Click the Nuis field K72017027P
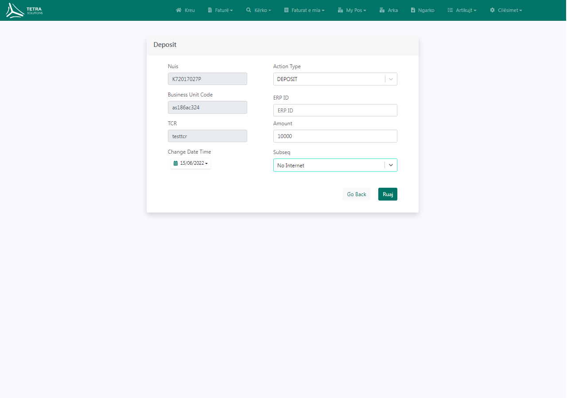Screen dimensions: 567x398 point(207,79)
